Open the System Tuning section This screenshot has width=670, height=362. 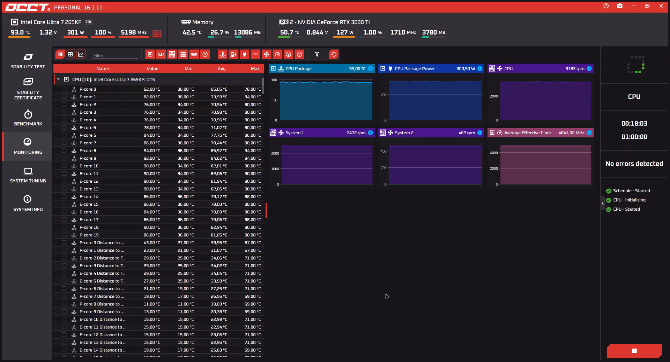[x=28, y=175]
